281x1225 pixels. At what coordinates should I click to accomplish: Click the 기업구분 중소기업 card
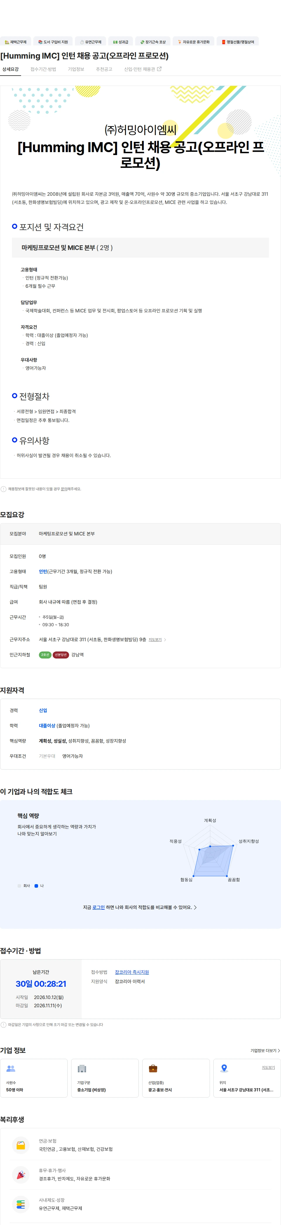[105, 1078]
